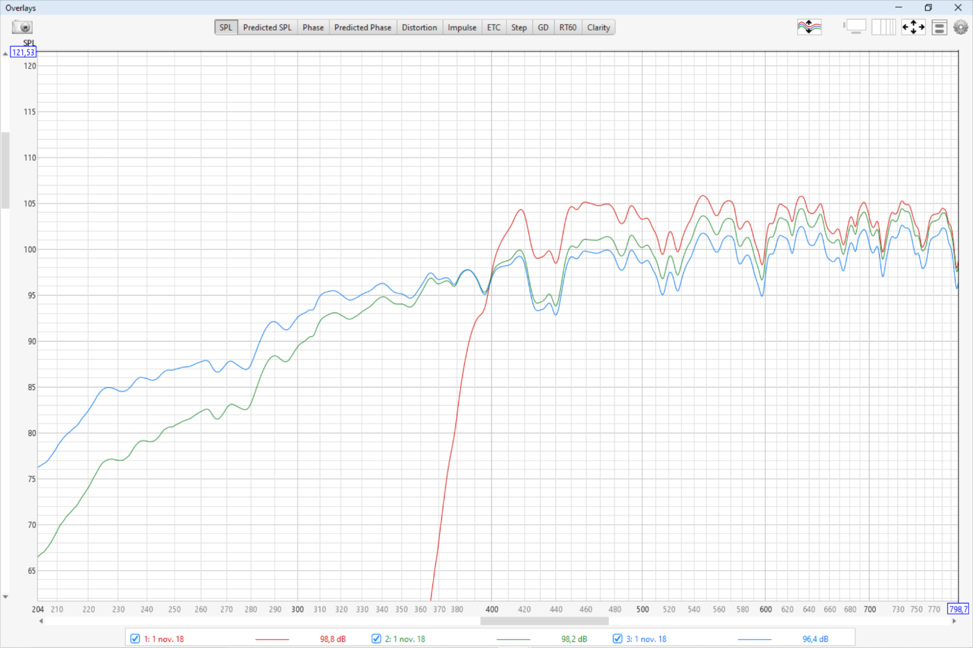Open the graph controls panel icon
This screenshot has height=648, width=973.
pyautogui.click(x=939, y=27)
